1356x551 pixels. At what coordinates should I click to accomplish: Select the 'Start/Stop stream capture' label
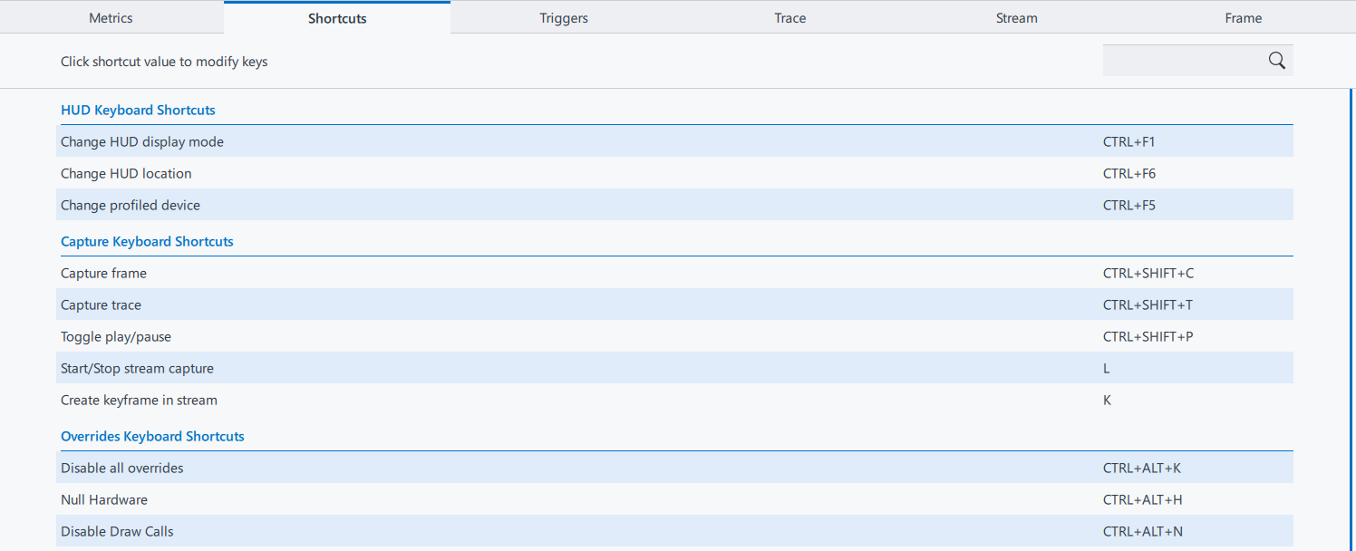[137, 368]
